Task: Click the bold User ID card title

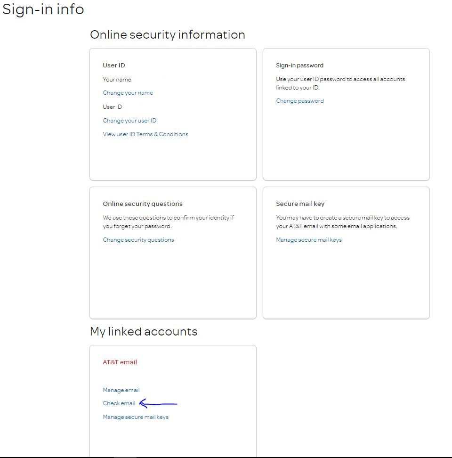Action: point(114,65)
